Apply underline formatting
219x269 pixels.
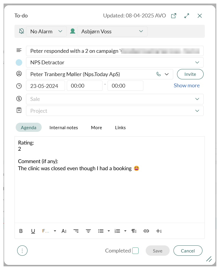pyautogui.click(x=33, y=231)
